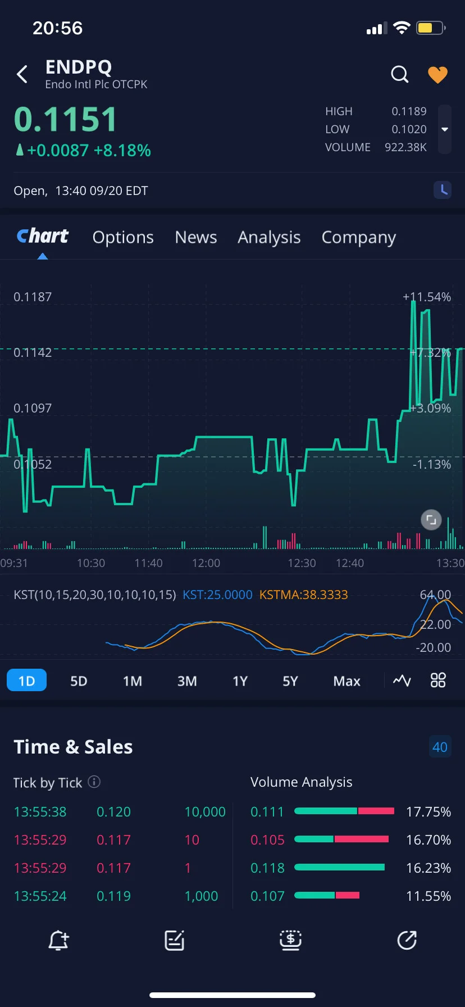
Task: Select the 5Y time range
Action: click(x=290, y=681)
